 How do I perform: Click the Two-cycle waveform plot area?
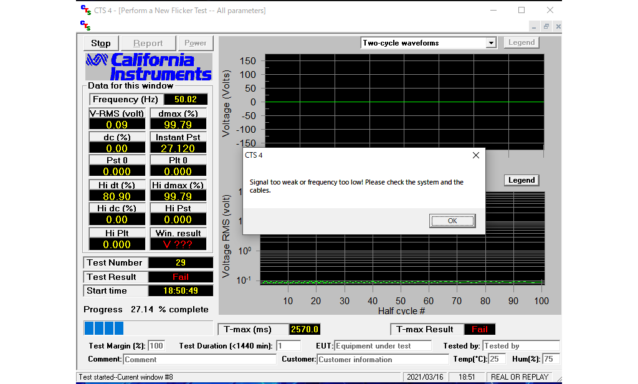coord(404,102)
